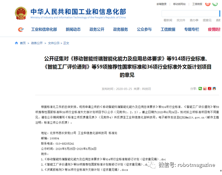Share article via green WeChat icon
The height and width of the screenshot is (175, 222).
point(200,89)
